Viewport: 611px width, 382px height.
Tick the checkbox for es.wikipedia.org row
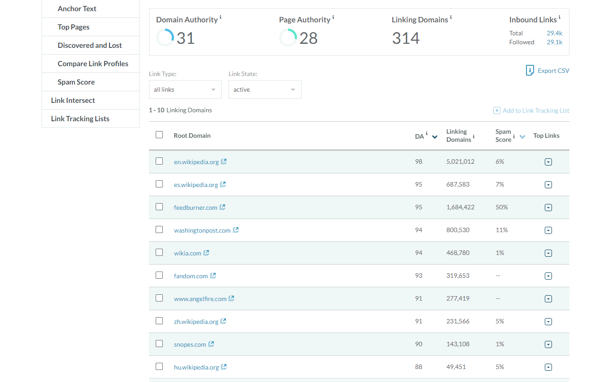click(159, 184)
